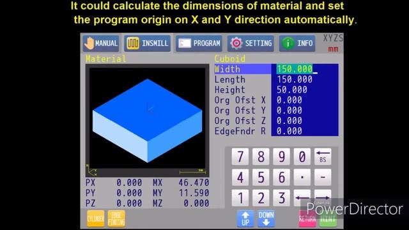The height and width of the screenshot is (230, 409).
Task: Click the Material heading label
Action: pyautogui.click(x=106, y=59)
